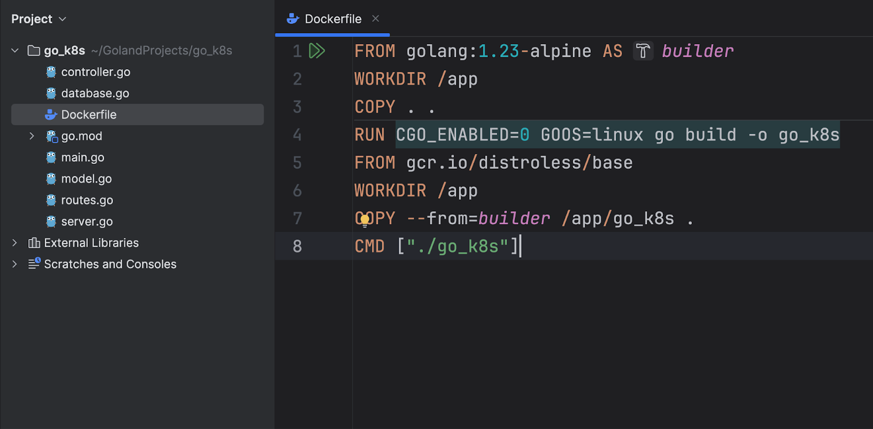The width and height of the screenshot is (873, 429).
Task: Expand External Libraries node
Action: (x=15, y=243)
